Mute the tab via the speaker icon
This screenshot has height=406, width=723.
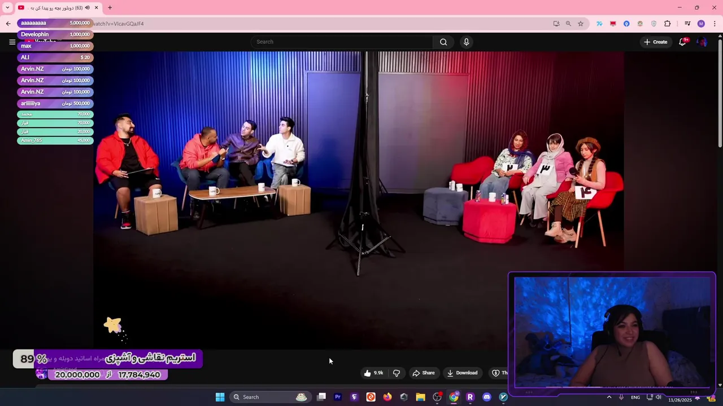87,8
